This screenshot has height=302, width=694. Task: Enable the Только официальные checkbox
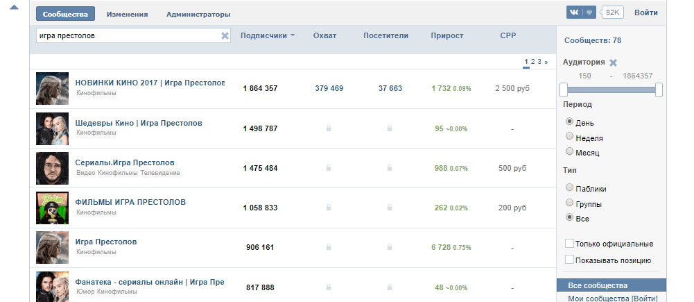pos(570,244)
